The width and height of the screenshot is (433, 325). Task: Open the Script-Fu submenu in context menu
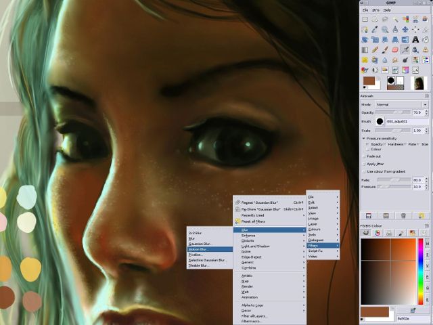click(323, 251)
